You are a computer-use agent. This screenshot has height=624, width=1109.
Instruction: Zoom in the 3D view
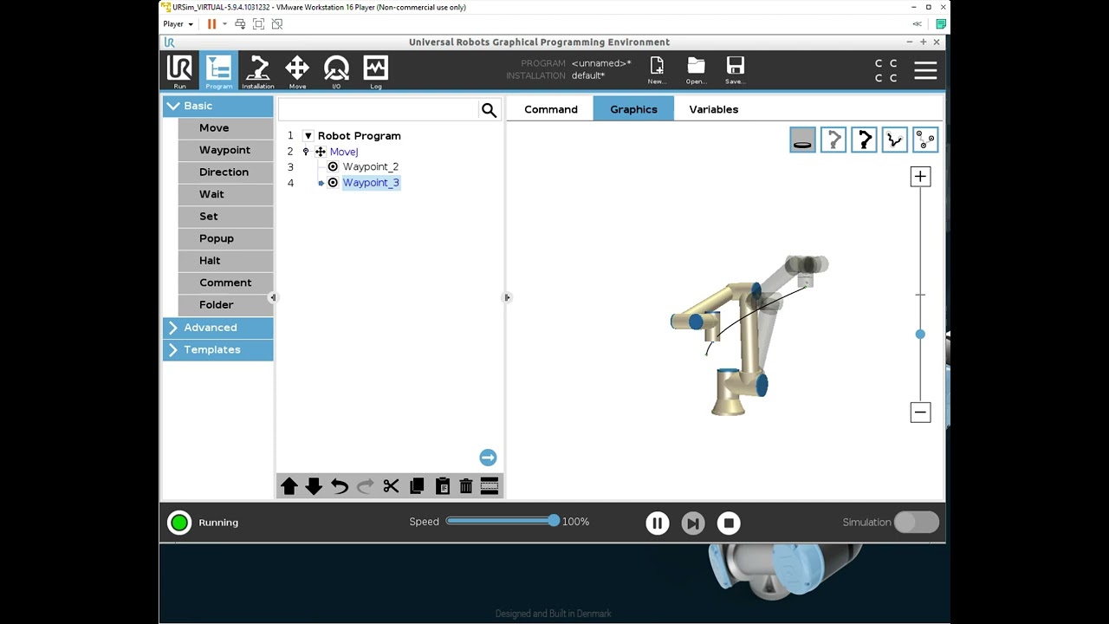(x=920, y=177)
